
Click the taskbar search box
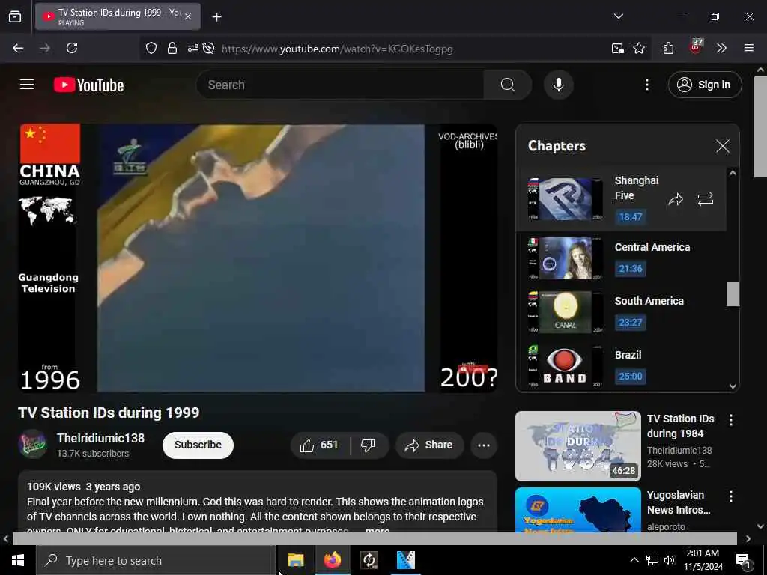156,560
